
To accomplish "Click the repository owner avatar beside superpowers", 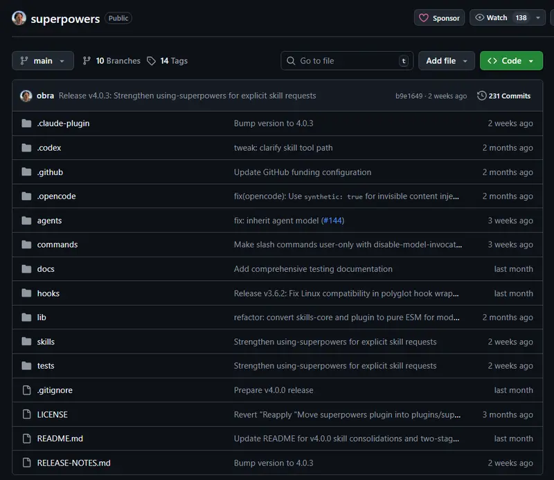I will 19,19.
